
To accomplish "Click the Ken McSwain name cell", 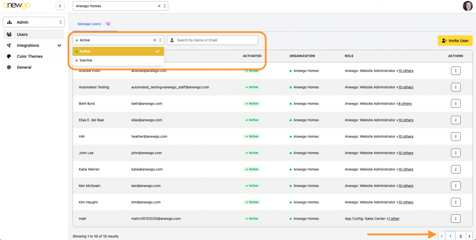I will pyautogui.click(x=89, y=186).
